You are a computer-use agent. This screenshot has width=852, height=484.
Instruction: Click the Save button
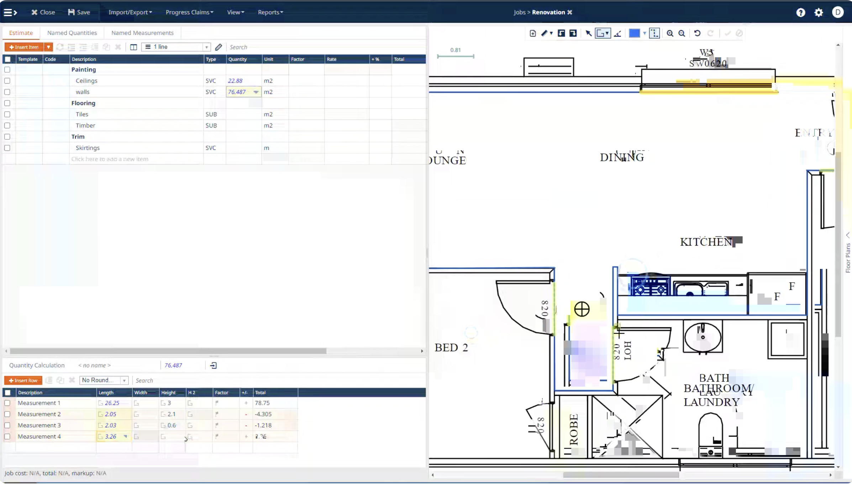click(79, 12)
